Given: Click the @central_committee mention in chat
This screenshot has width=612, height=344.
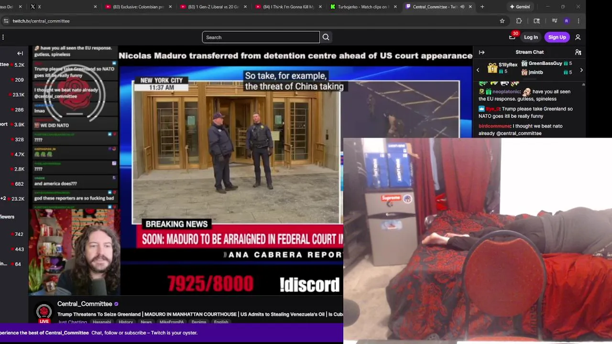Looking at the screenshot, I should click(x=519, y=133).
